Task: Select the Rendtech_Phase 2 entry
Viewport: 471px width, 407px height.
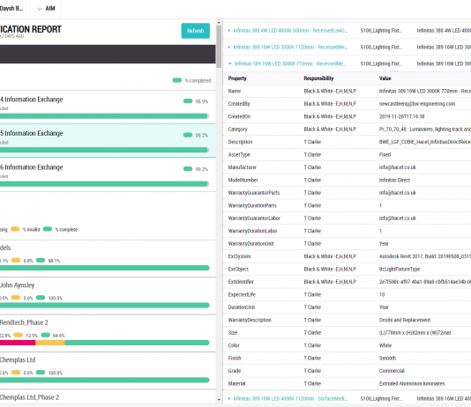Action: (x=108, y=333)
